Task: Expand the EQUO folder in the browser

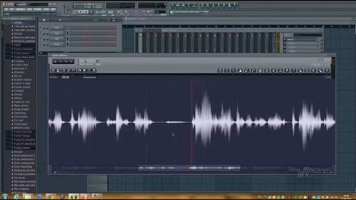Action: 17,45
